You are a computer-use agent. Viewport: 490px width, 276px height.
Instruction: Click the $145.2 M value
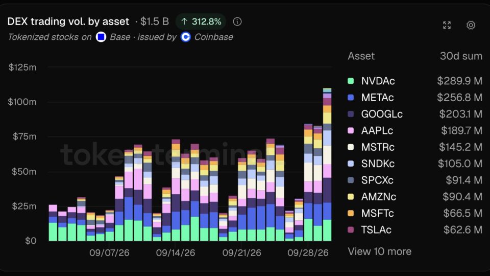[x=460, y=147]
